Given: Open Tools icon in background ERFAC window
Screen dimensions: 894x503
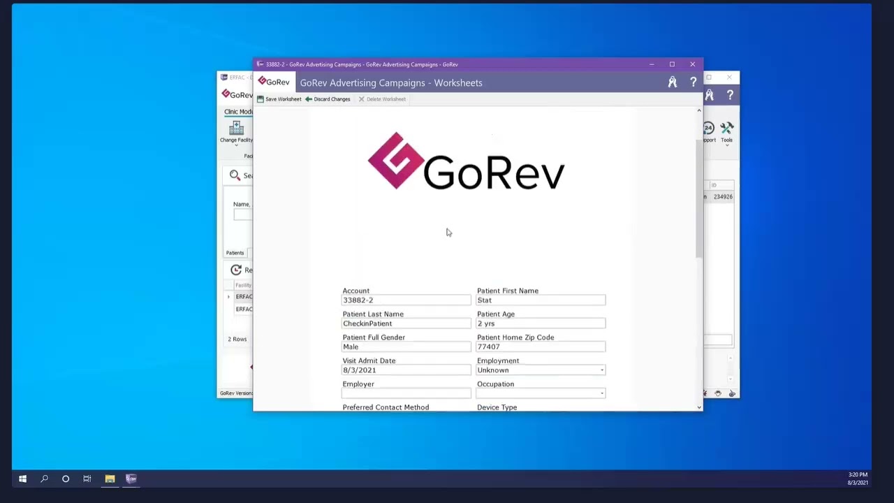Looking at the screenshot, I should point(727,131).
